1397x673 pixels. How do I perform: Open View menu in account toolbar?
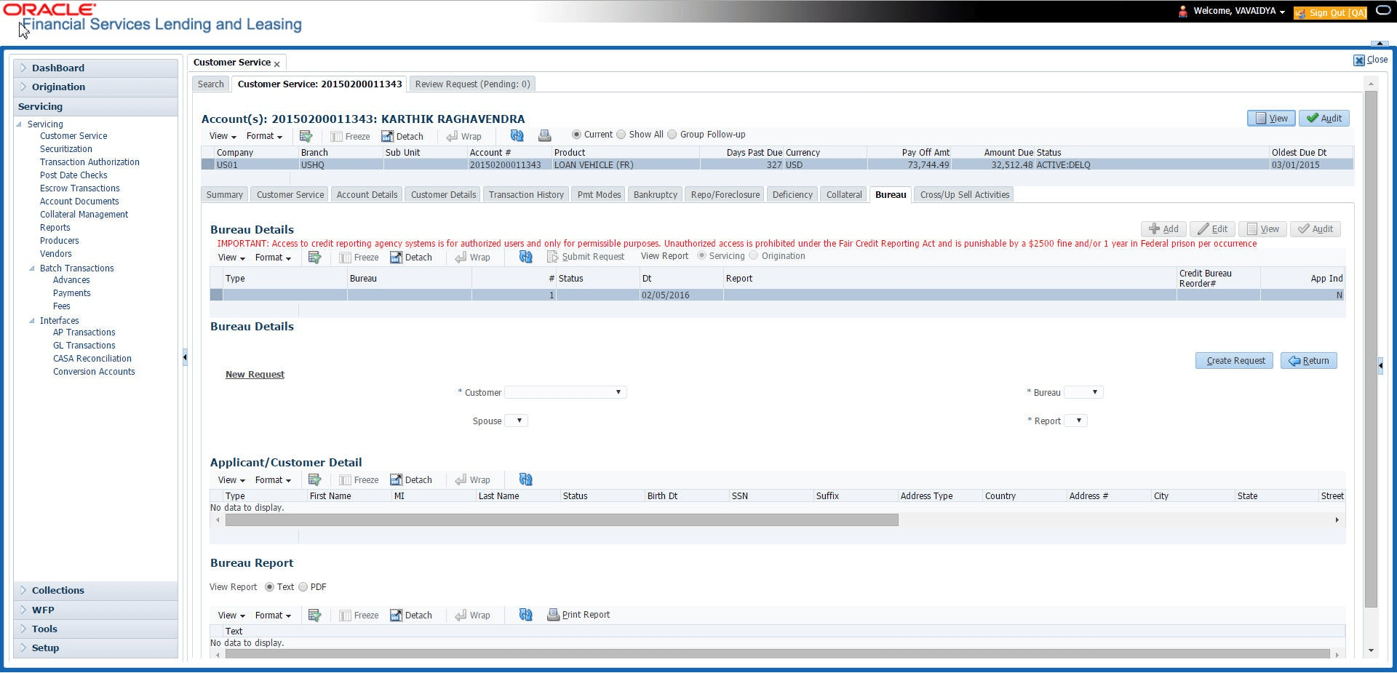(223, 136)
